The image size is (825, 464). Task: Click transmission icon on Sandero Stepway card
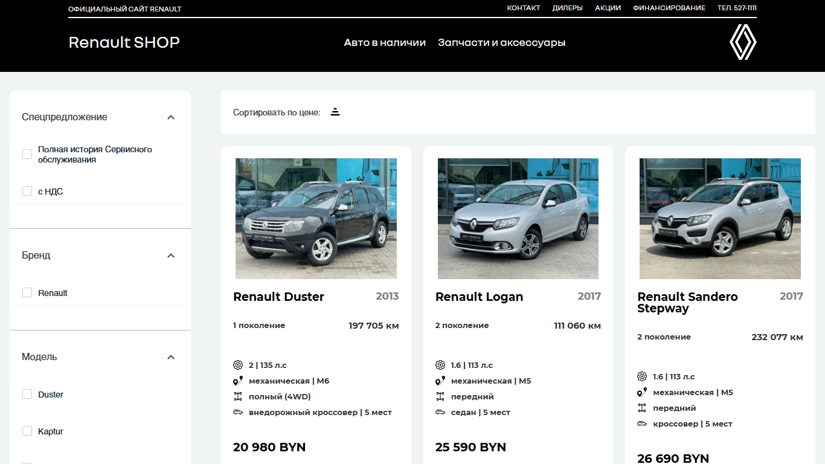coord(642,392)
